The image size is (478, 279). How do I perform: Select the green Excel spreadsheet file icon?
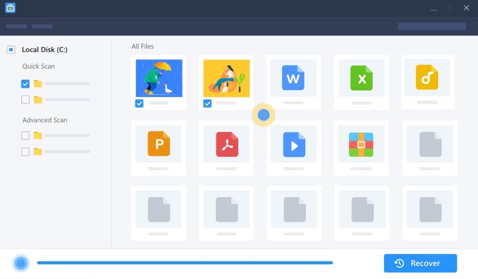[361, 78]
